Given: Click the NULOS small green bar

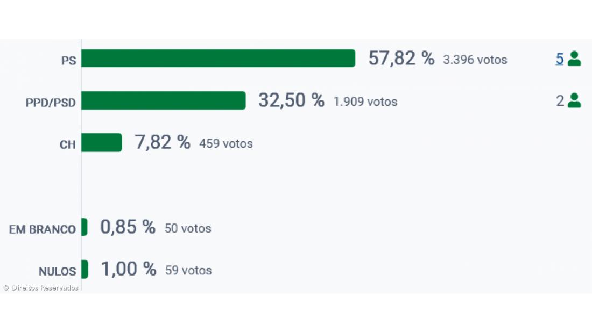Looking at the screenshot, I should pos(84,269).
